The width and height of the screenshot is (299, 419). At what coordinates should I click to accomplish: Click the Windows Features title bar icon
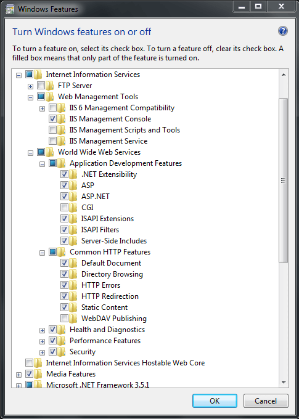click(10, 9)
